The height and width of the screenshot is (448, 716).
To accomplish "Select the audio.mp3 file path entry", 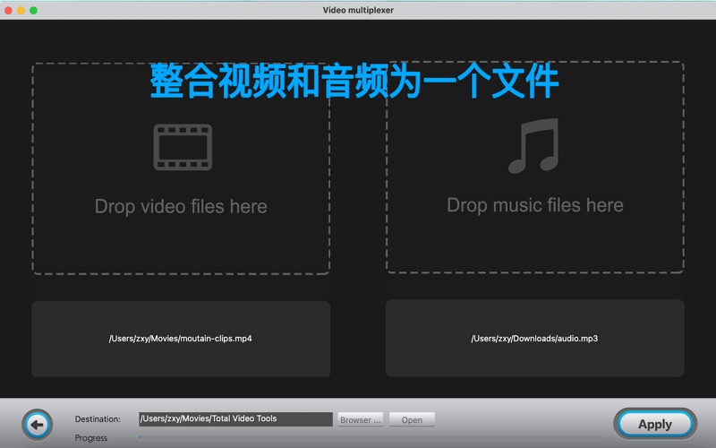I will point(534,339).
